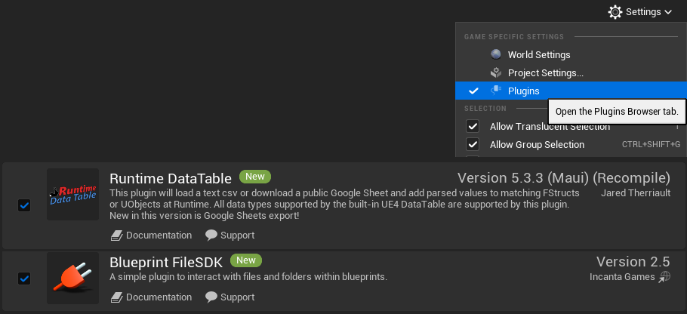
Task: Click the Blueprint FileSDK description text
Action: [248, 277]
